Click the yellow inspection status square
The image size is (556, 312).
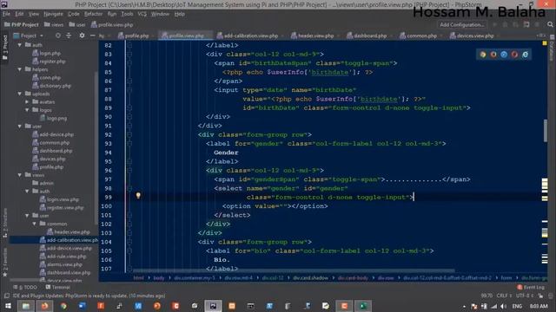pyautogui.click(x=545, y=43)
